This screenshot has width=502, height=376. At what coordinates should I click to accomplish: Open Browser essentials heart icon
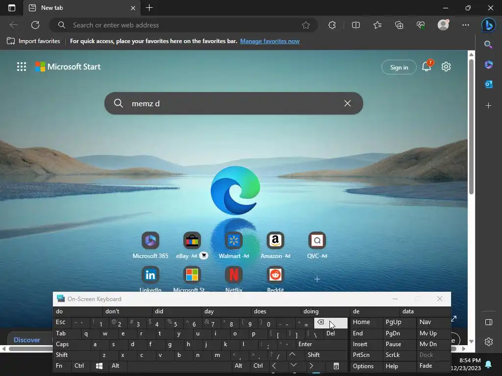pos(421,25)
